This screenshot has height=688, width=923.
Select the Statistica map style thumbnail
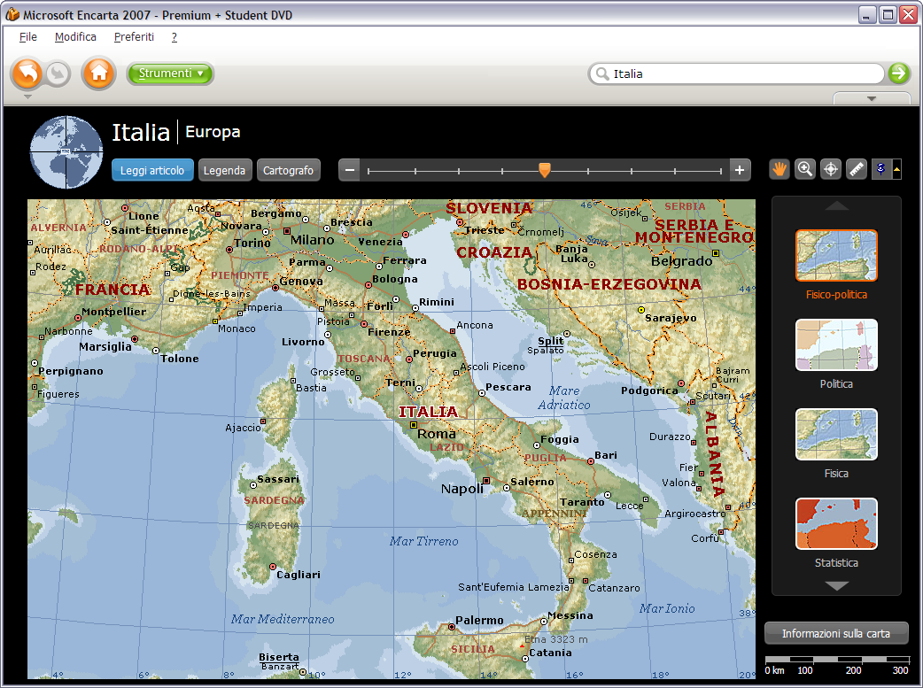(836, 524)
